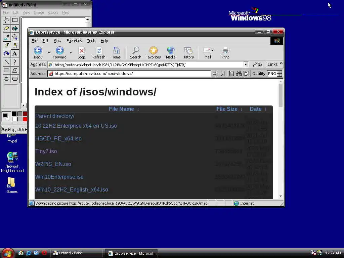Open the Network Neighborhood desktop icon

tap(12, 162)
